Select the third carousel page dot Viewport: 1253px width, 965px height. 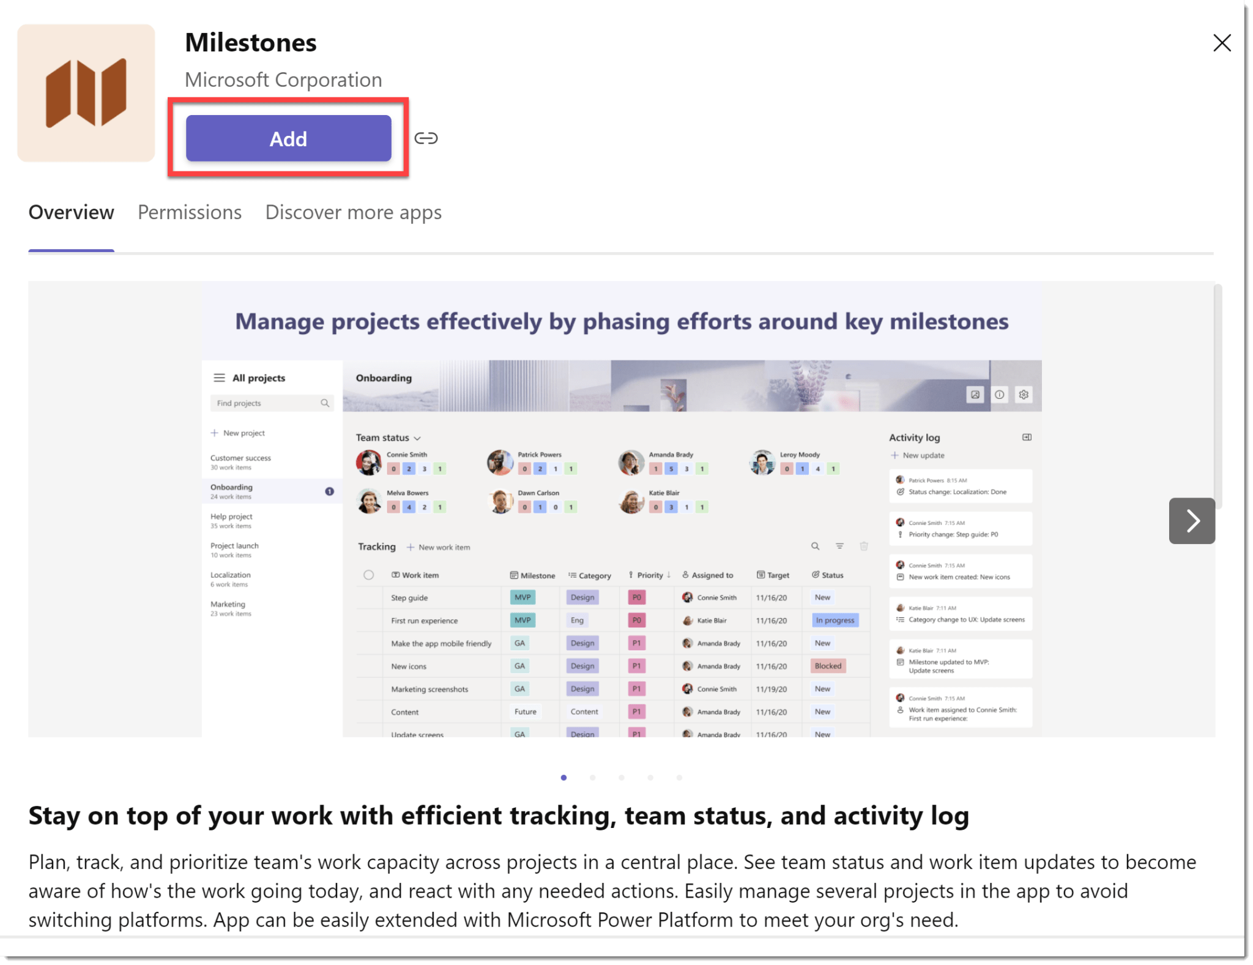coord(621,777)
